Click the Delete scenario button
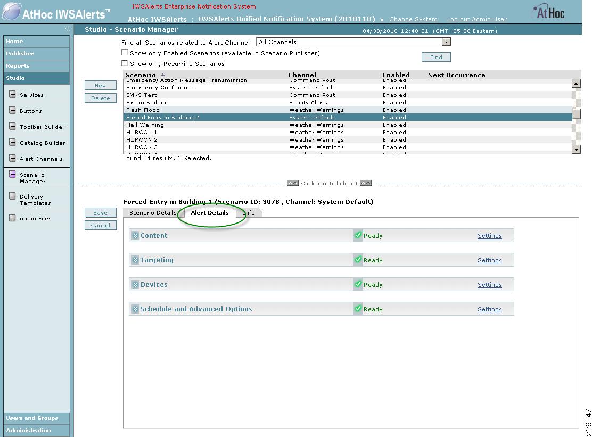The height and width of the screenshot is (437, 592). (101, 98)
